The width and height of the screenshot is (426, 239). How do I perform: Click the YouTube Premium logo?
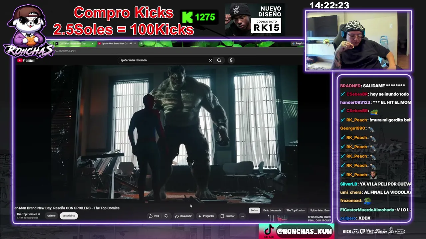click(26, 60)
